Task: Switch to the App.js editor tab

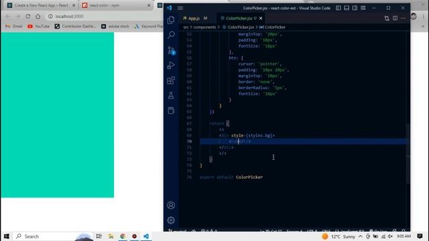Action: coord(195,18)
